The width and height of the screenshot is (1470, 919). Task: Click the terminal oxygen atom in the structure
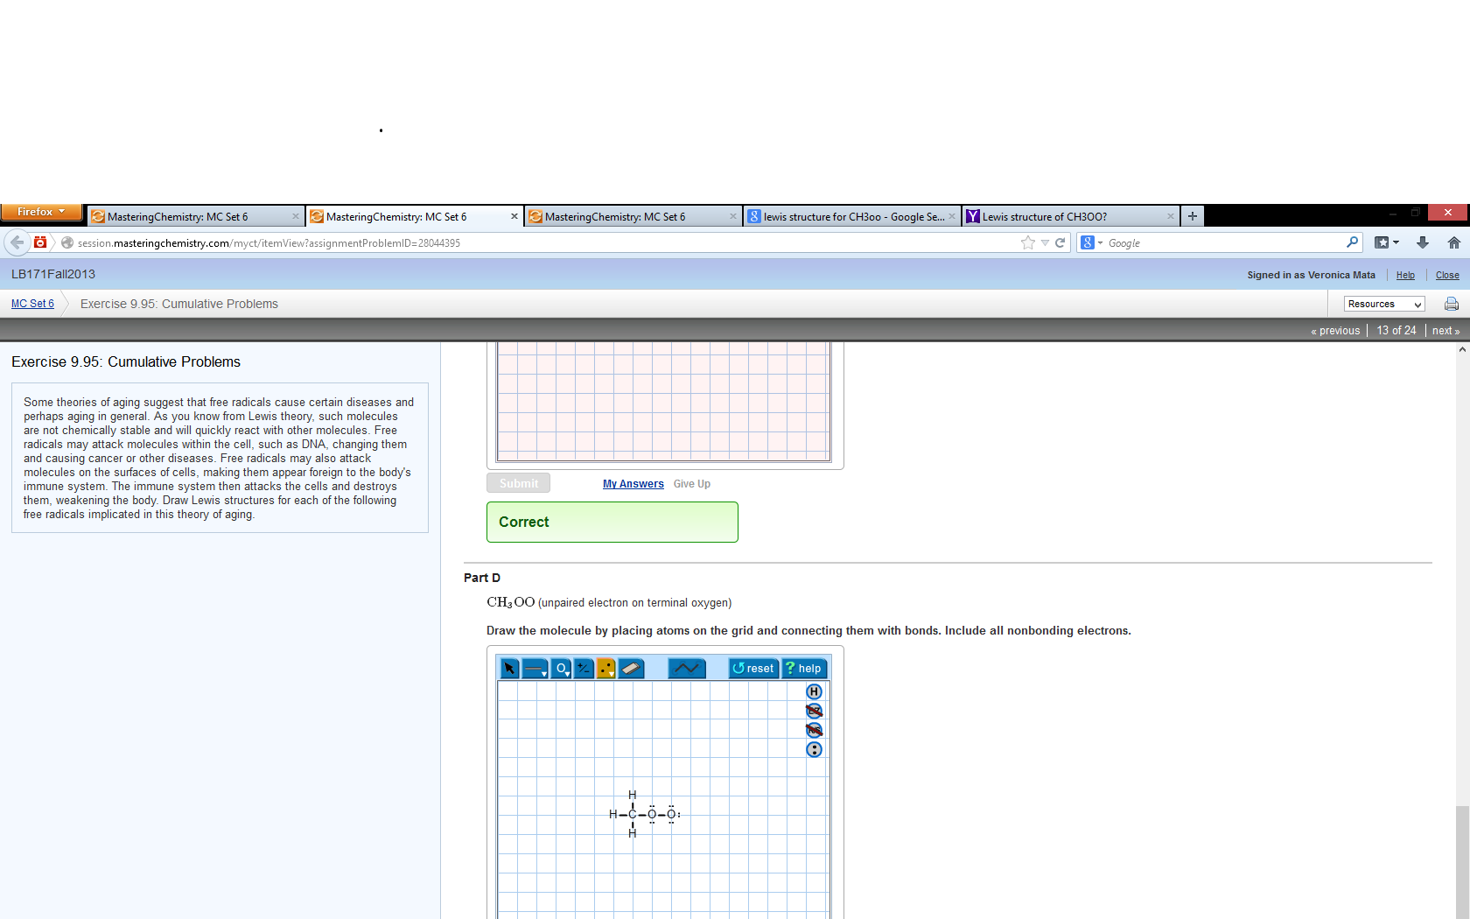[671, 814]
